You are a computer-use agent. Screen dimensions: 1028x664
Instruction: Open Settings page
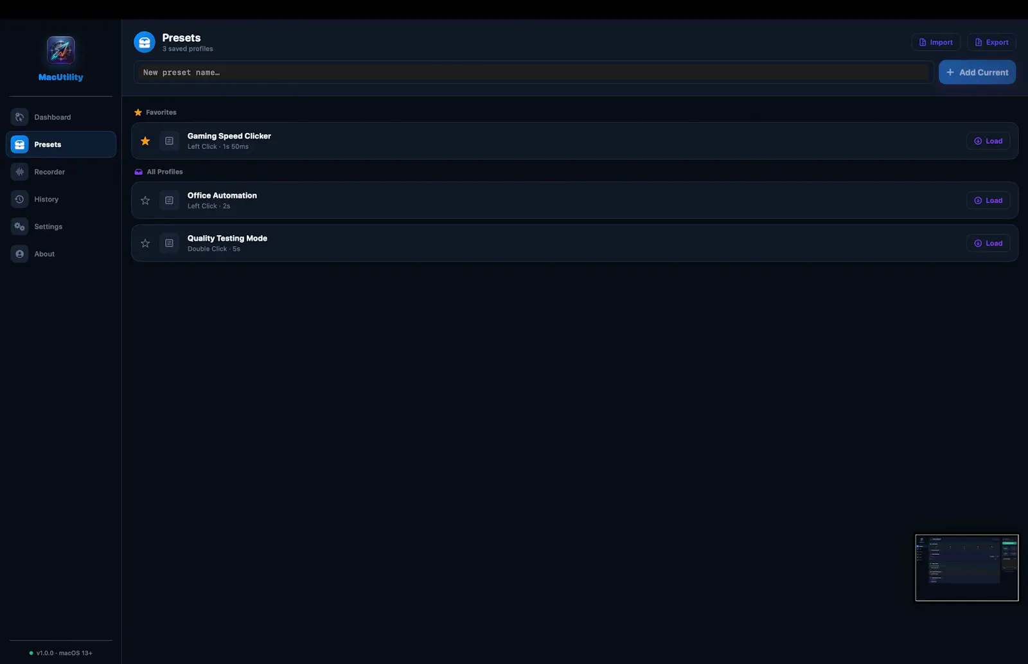(61, 227)
